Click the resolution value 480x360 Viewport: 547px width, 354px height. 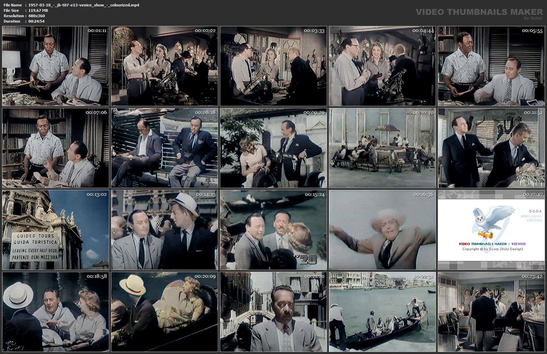click(37, 16)
